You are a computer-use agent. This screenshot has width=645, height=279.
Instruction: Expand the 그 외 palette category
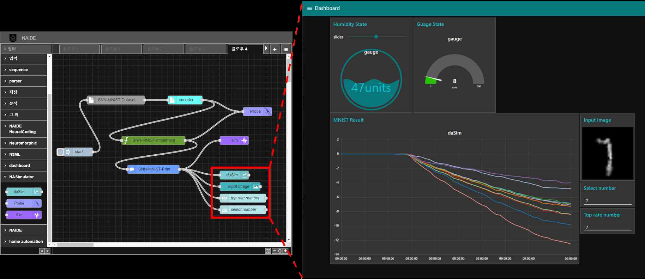[24, 115]
